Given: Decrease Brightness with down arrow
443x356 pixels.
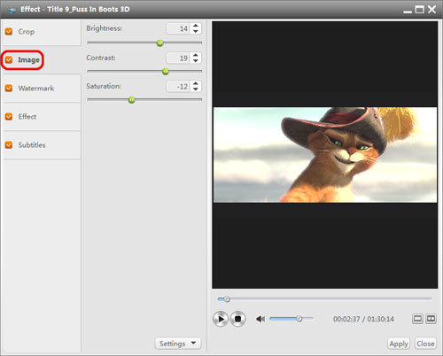Looking at the screenshot, I should click(196, 31).
